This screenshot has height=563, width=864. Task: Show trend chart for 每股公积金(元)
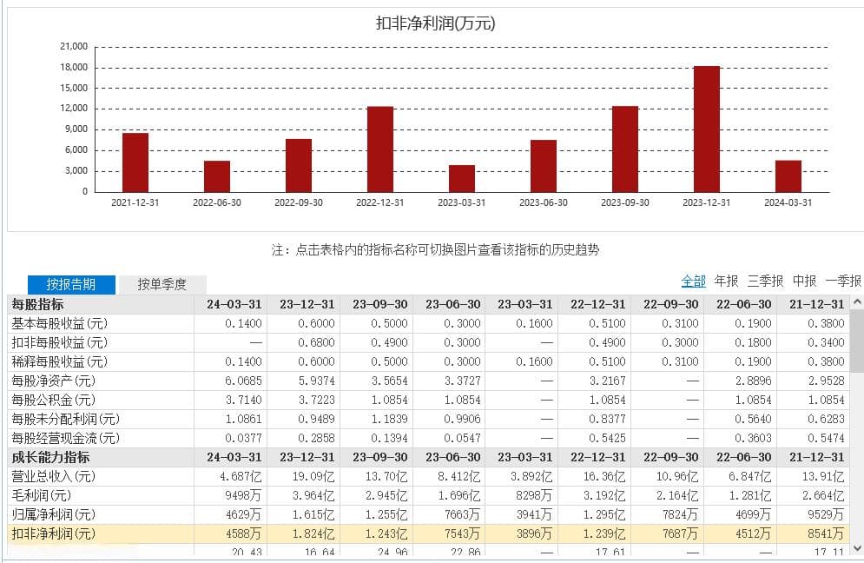(x=54, y=401)
